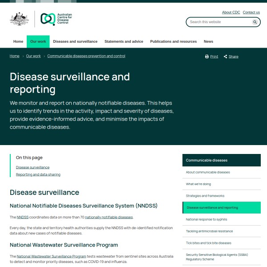
Task: Click the Share icon
Action: pos(226,57)
